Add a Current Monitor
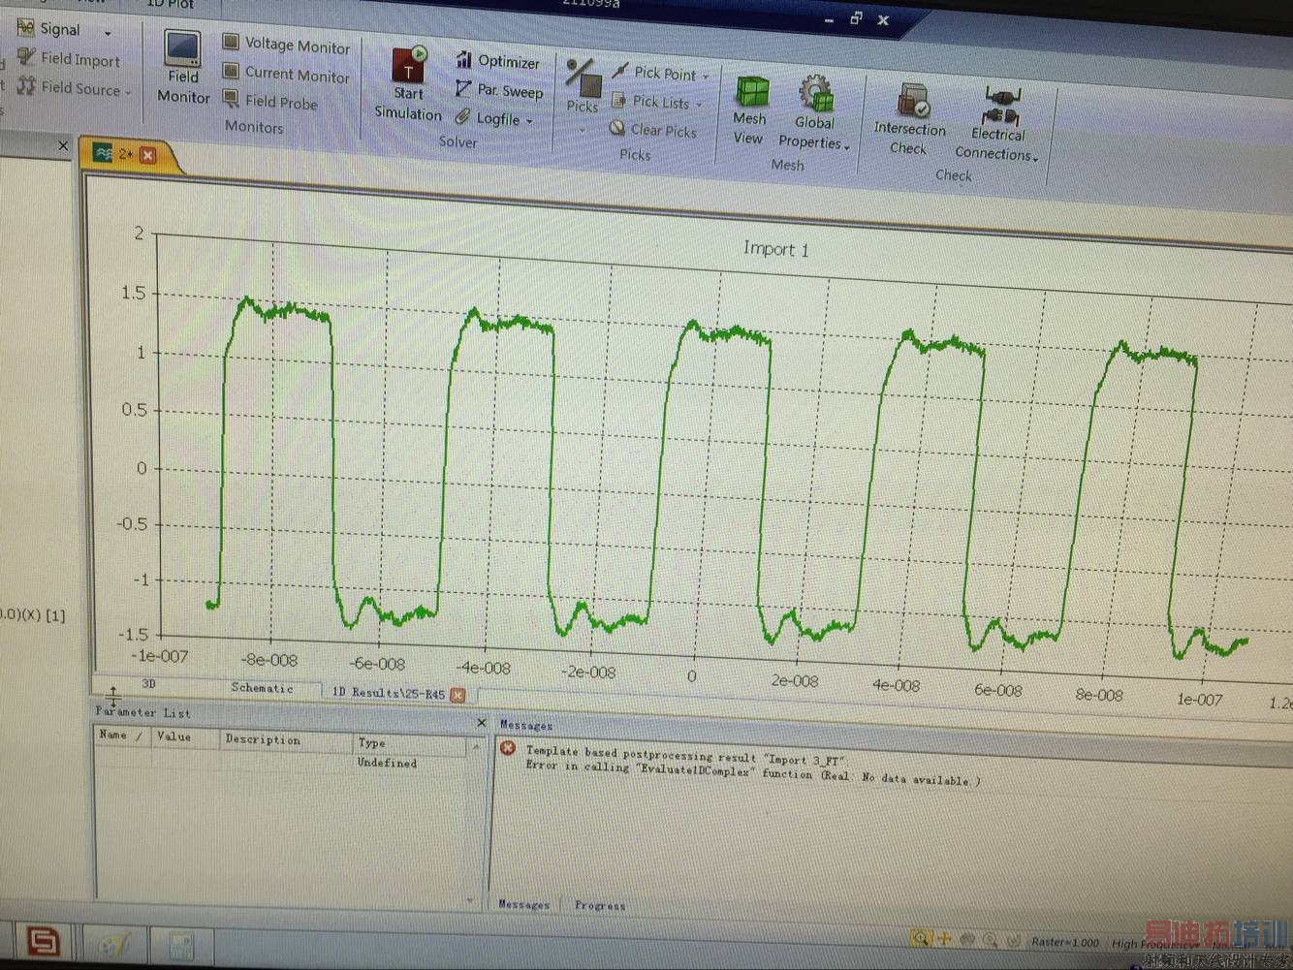The image size is (1293, 970). [286, 73]
